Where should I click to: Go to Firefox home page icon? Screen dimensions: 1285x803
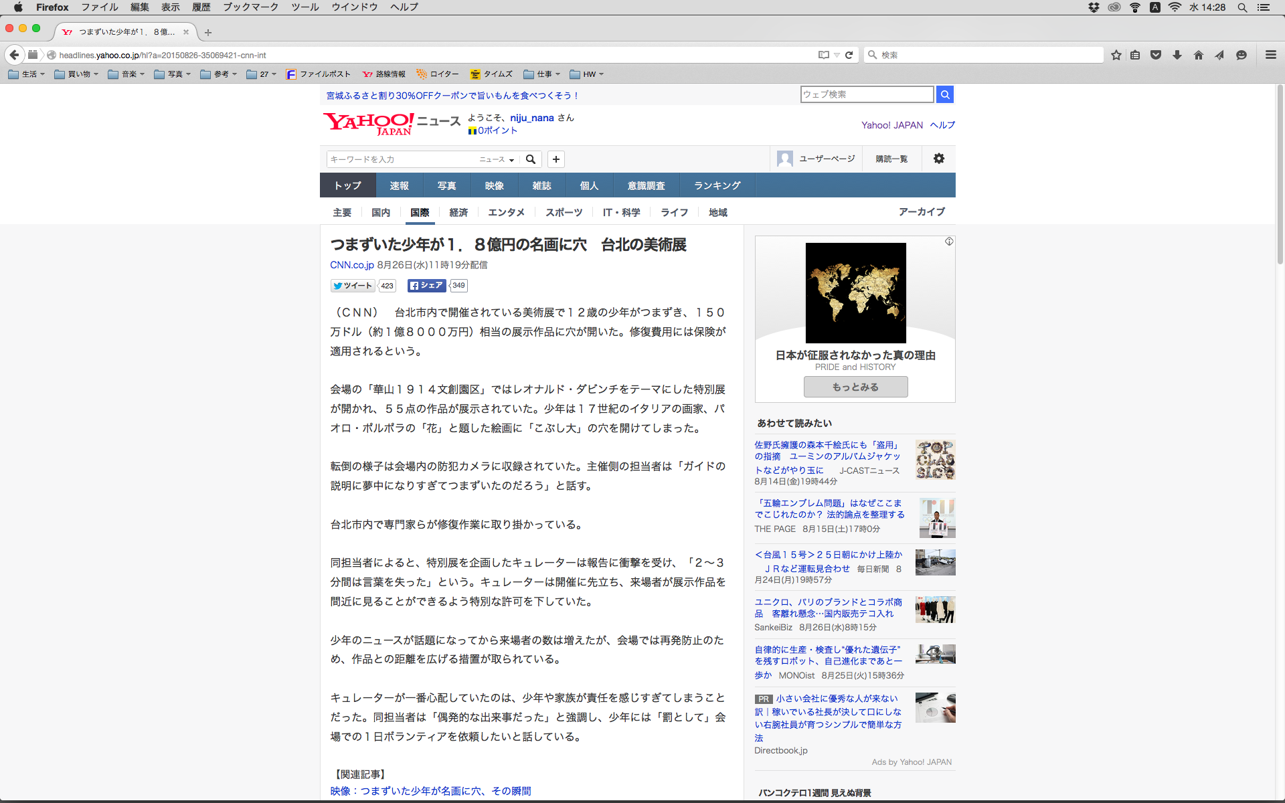pyautogui.click(x=1198, y=55)
